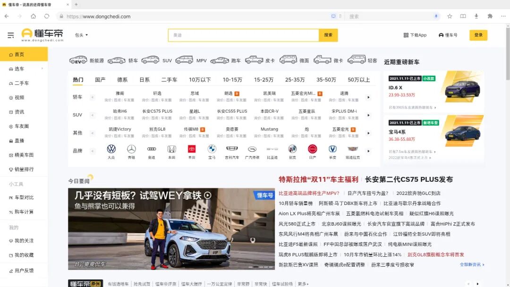The width and height of the screenshot is (510, 287).
Task: Show next 轿车 row models with right arrow
Action: tap(368, 97)
